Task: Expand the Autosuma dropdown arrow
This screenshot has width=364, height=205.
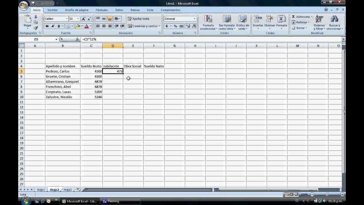Action: tap(312, 17)
